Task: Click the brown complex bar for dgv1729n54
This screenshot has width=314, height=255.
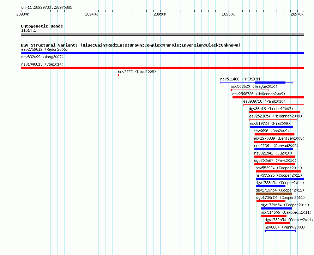Action: coord(274,194)
